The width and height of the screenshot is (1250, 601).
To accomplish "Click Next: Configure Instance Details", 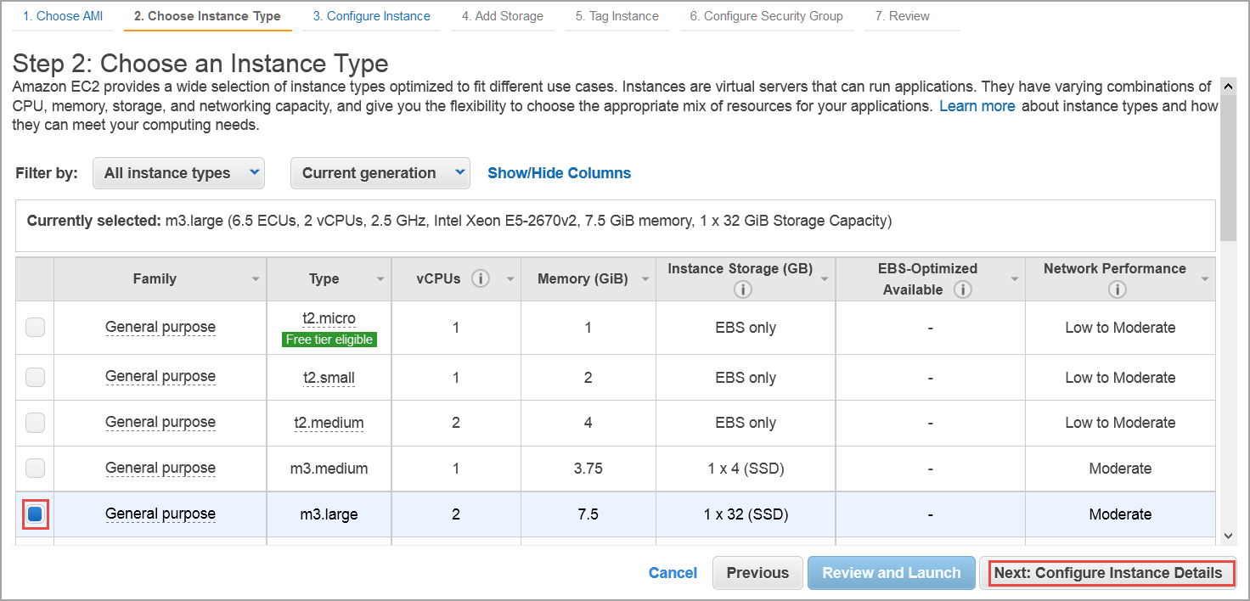I will [x=1112, y=573].
